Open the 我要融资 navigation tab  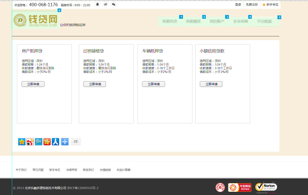(x=193, y=21)
